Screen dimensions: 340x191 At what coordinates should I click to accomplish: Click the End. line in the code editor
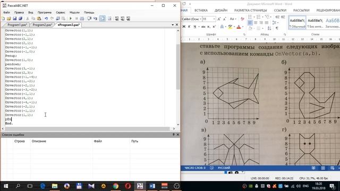tap(9, 124)
